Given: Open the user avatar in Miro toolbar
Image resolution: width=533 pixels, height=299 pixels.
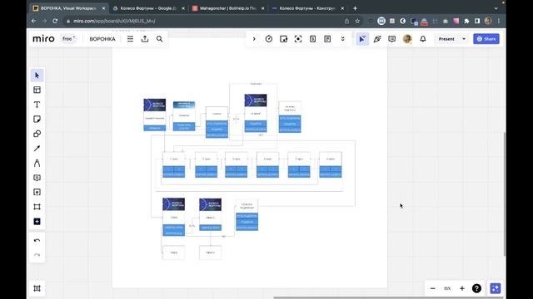Looking at the screenshot, I should coord(407,39).
